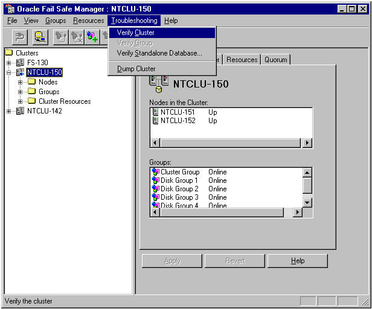
Task: Click Nodes list scroll-right arrow
Action: point(307,143)
